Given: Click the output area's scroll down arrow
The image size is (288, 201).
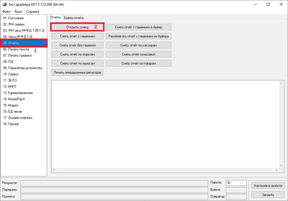Looking at the screenshot, I should [281, 165].
